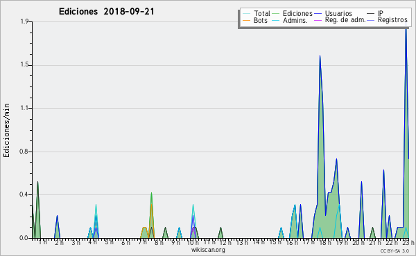Click the 0.8 y-axis value
The image size is (416, 256).
(24, 152)
